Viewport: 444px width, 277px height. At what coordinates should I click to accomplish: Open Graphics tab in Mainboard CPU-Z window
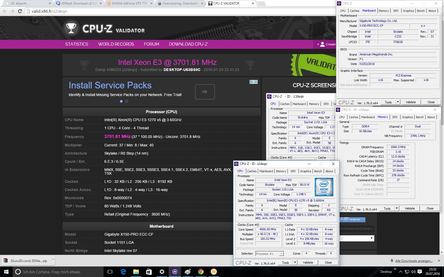408,11
